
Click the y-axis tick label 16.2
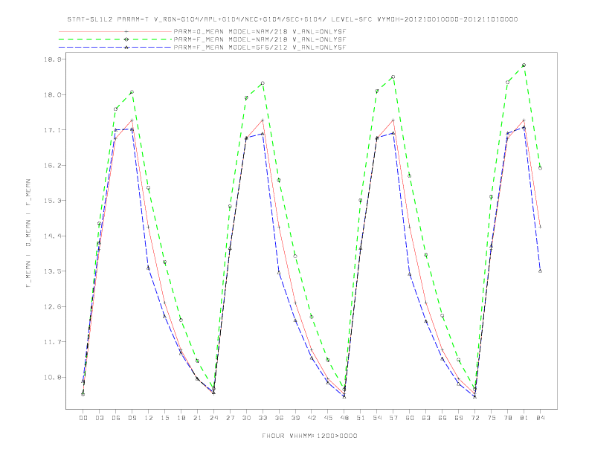coord(52,165)
